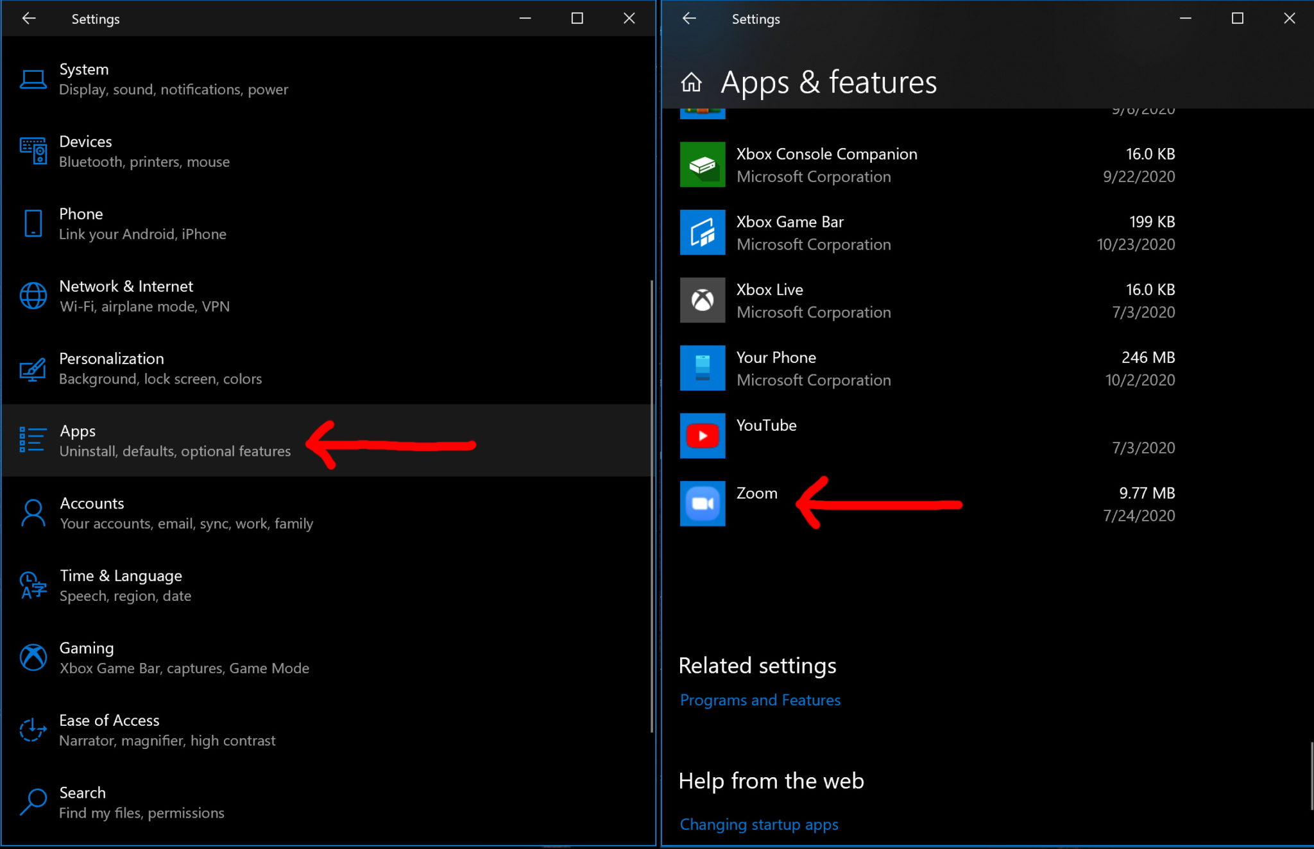Click the Your Phone app icon
The height and width of the screenshot is (849, 1314).
click(x=702, y=367)
